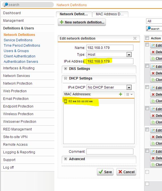Switch to the MAC Address Definitions tab
Image resolution: width=162 pixels, height=191 pixels.
click(110, 14)
